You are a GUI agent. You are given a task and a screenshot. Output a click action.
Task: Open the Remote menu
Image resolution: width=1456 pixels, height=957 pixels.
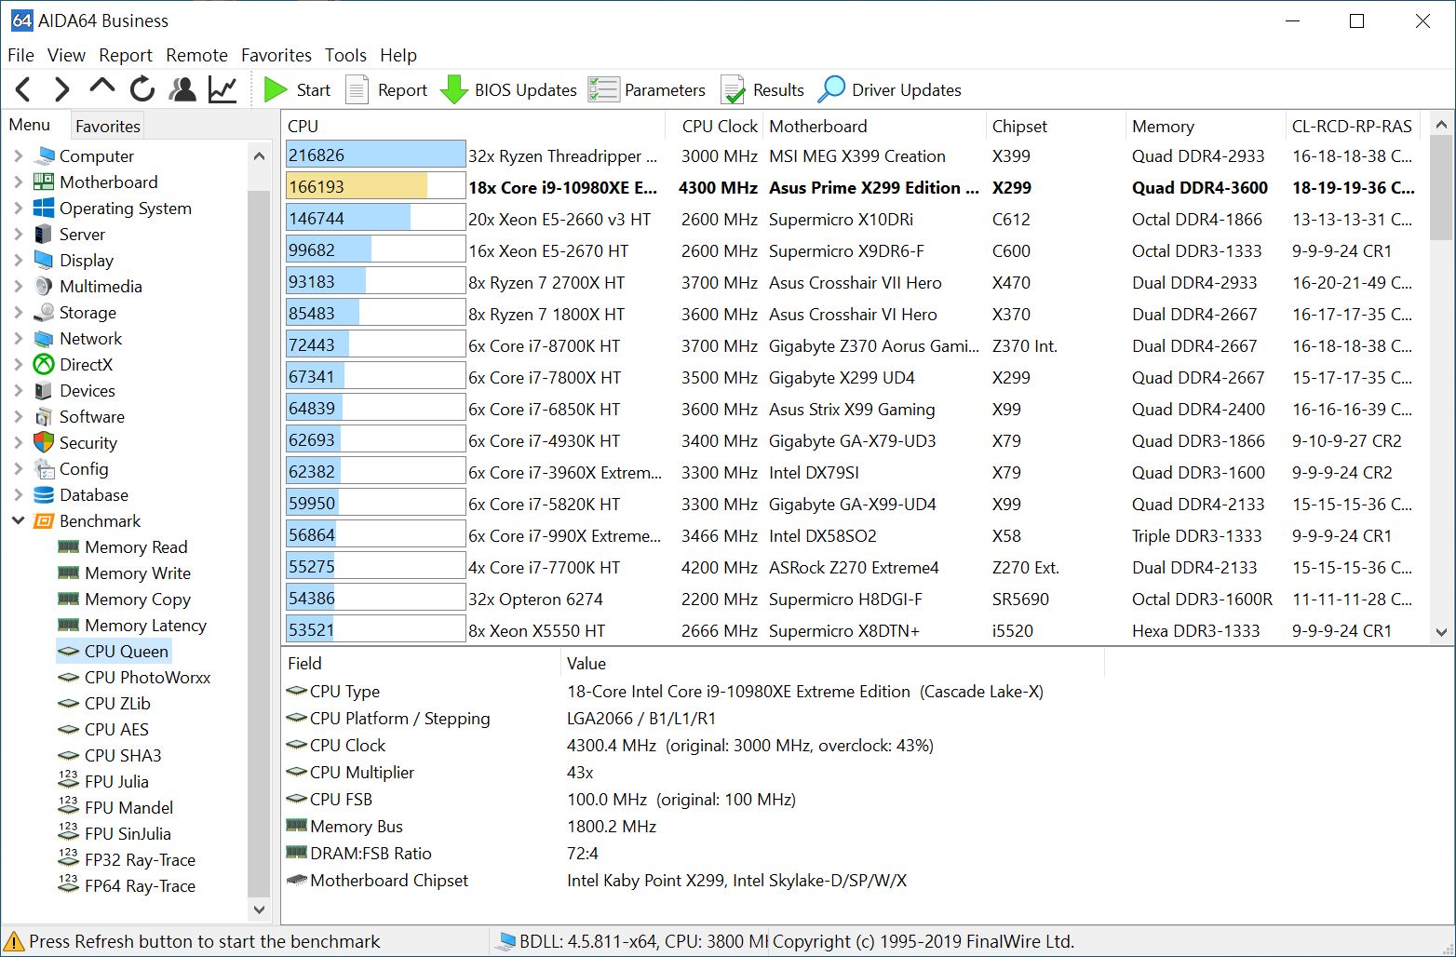point(196,55)
